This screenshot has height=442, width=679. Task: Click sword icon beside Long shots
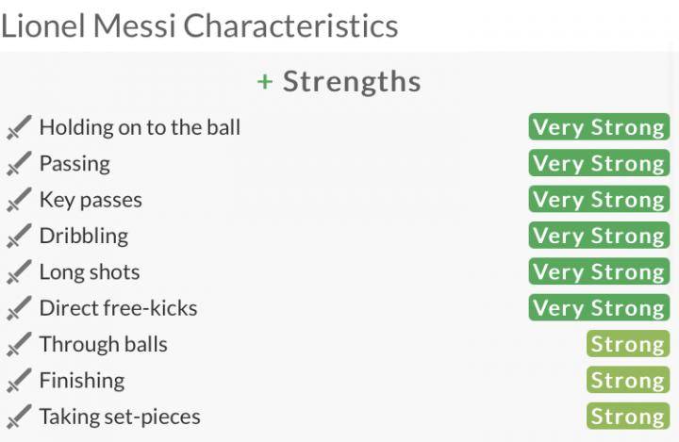click(x=19, y=272)
